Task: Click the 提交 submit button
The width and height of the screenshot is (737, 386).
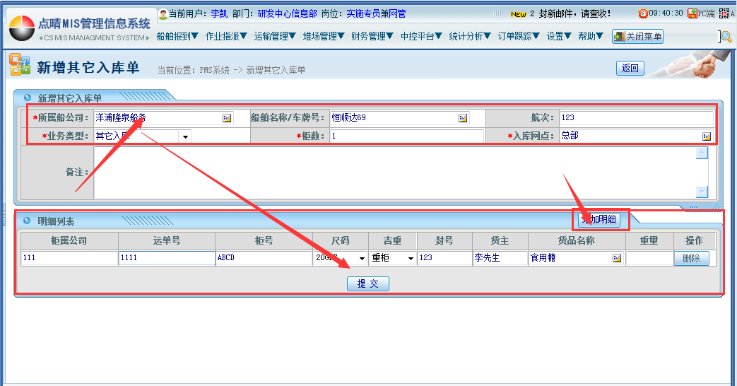Action: pos(367,283)
